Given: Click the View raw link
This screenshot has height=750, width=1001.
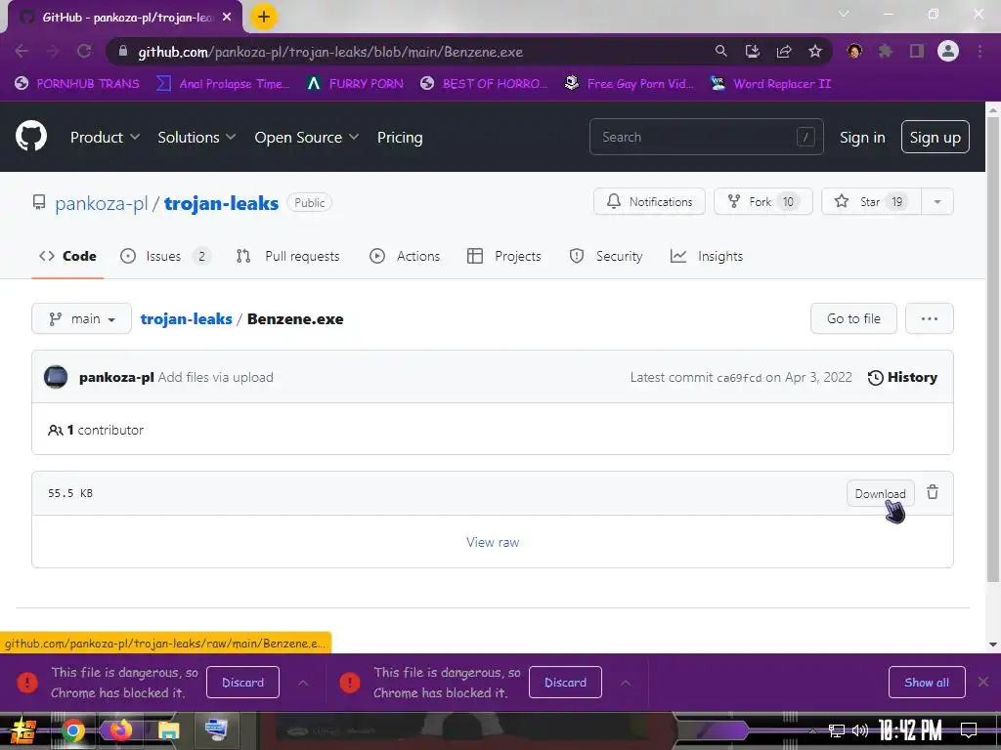Looking at the screenshot, I should pyautogui.click(x=493, y=542).
